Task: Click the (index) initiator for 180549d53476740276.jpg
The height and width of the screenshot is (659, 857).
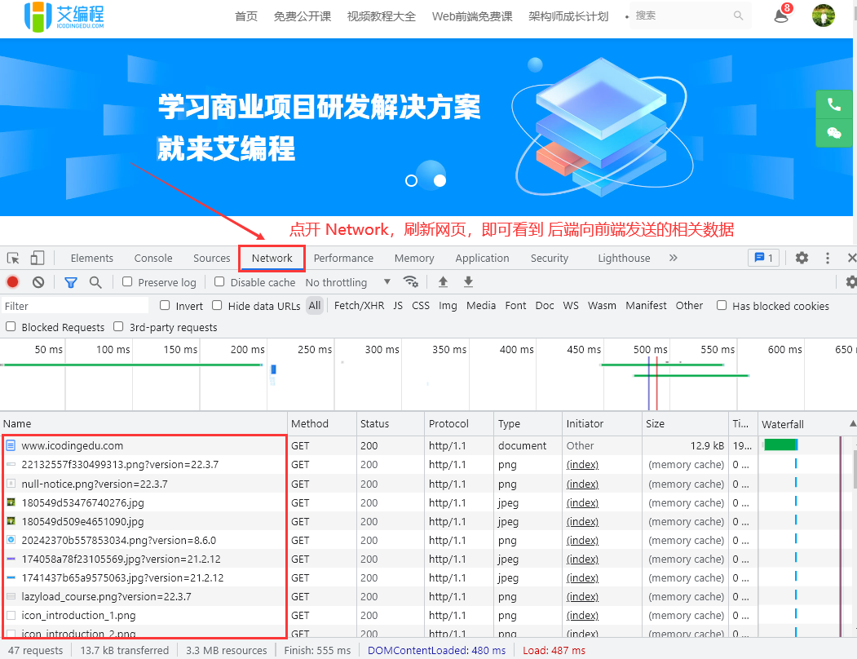Action: pos(582,502)
